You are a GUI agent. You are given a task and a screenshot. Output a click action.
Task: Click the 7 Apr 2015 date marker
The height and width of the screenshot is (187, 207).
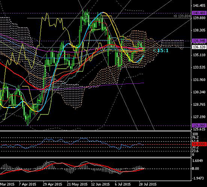coord(27,184)
